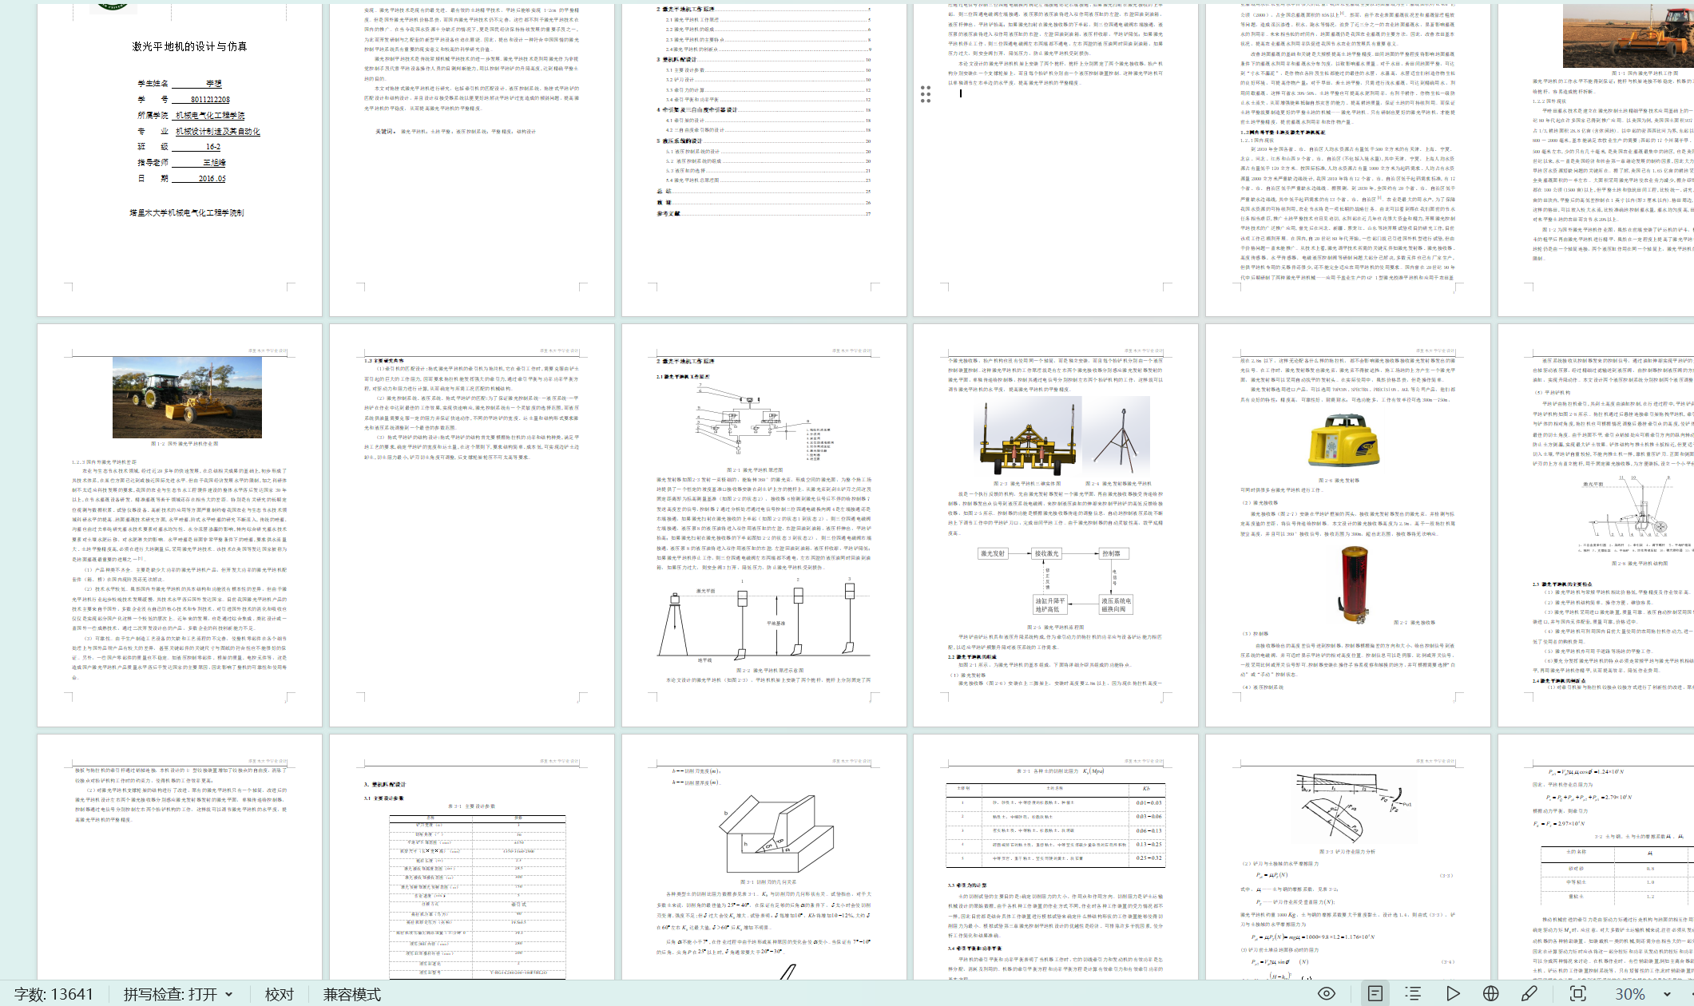Click the 激光发射 flowchart box

993,553
